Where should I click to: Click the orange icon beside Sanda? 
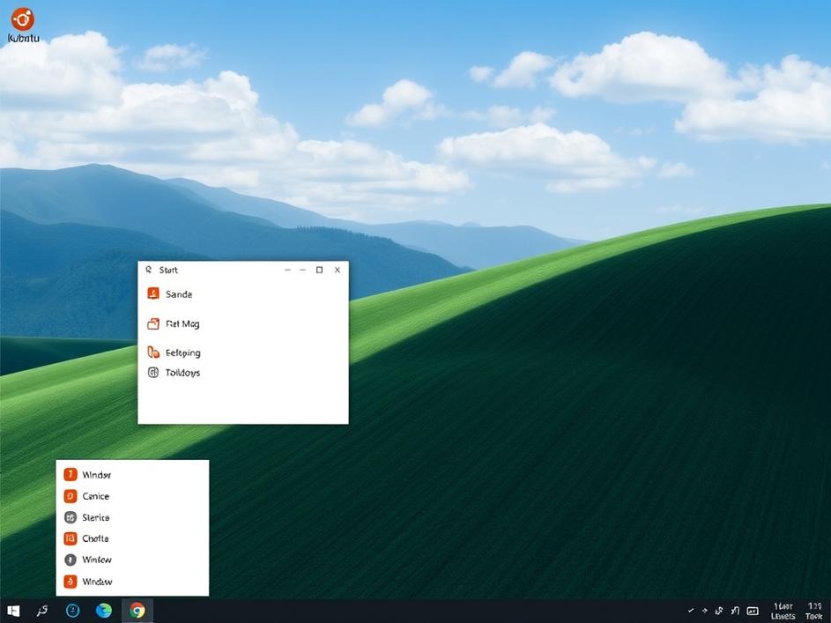pyautogui.click(x=153, y=294)
